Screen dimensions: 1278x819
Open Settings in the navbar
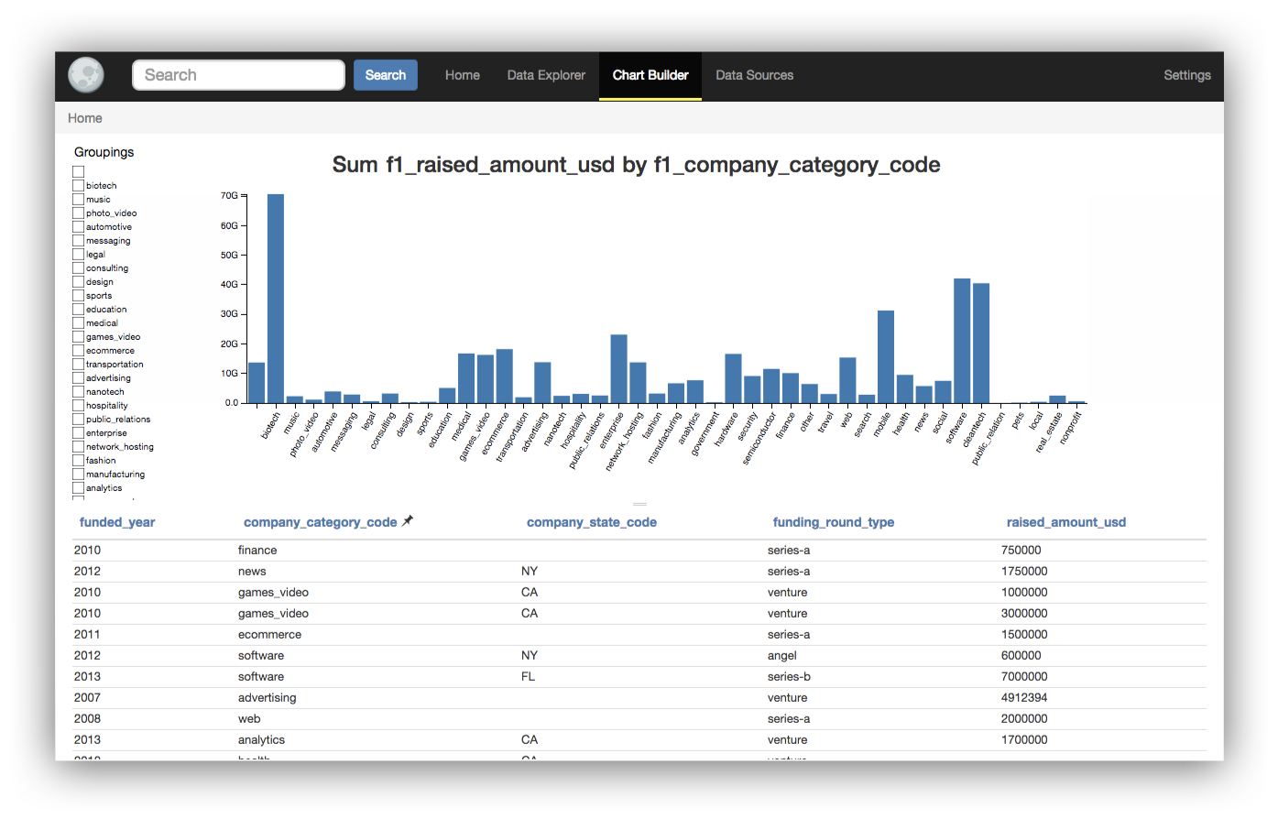point(1187,75)
